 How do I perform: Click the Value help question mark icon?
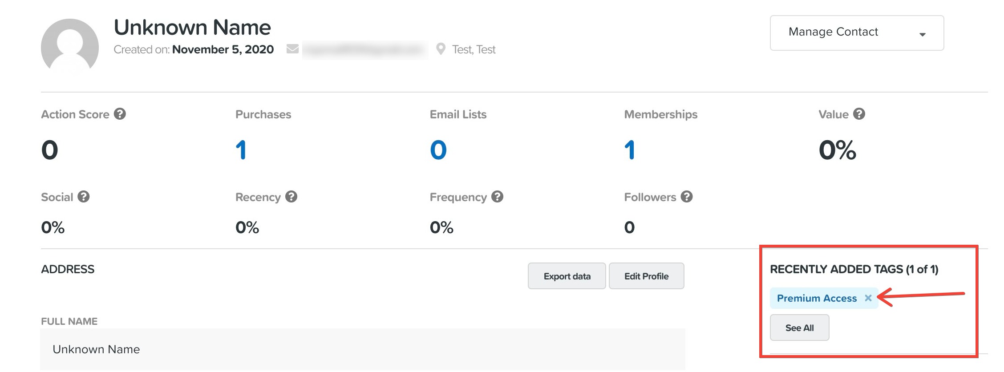coord(859,114)
